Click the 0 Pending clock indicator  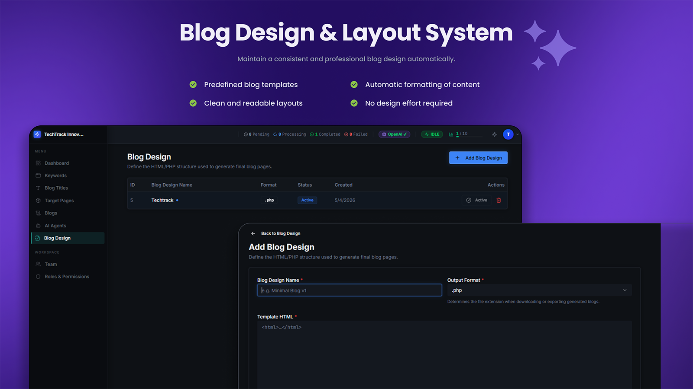tap(256, 134)
